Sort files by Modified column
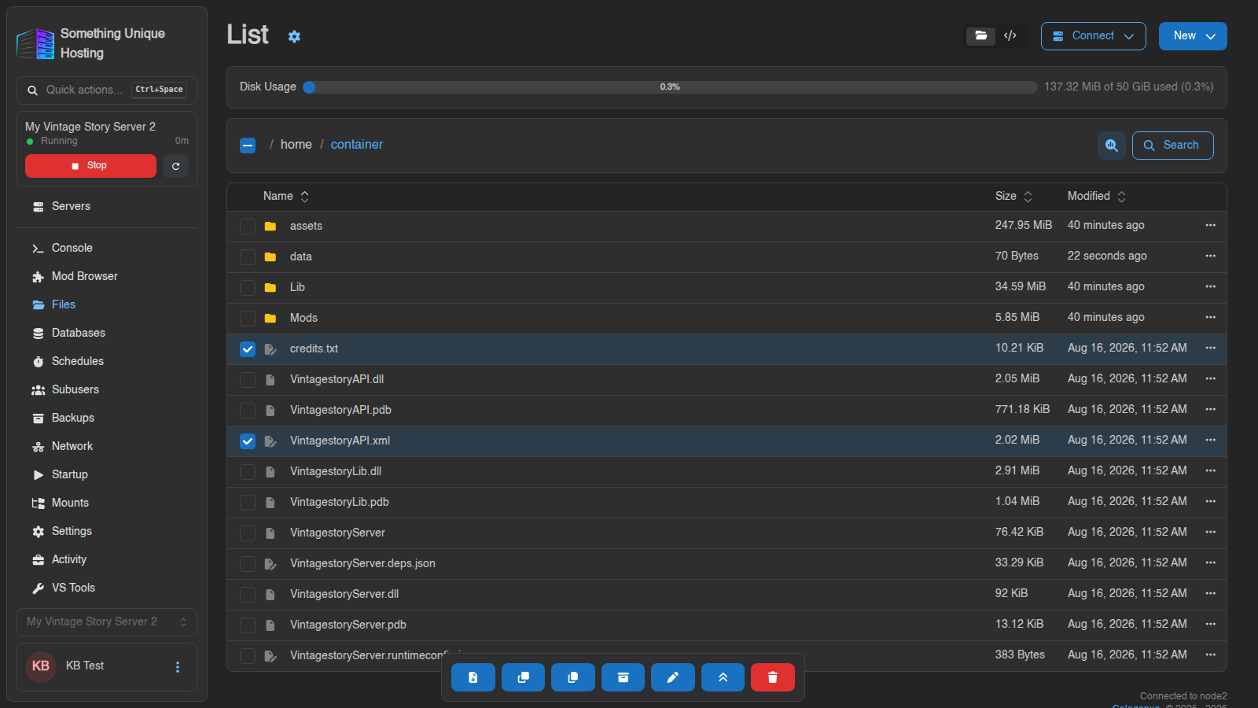The image size is (1258, 708). click(x=1097, y=196)
